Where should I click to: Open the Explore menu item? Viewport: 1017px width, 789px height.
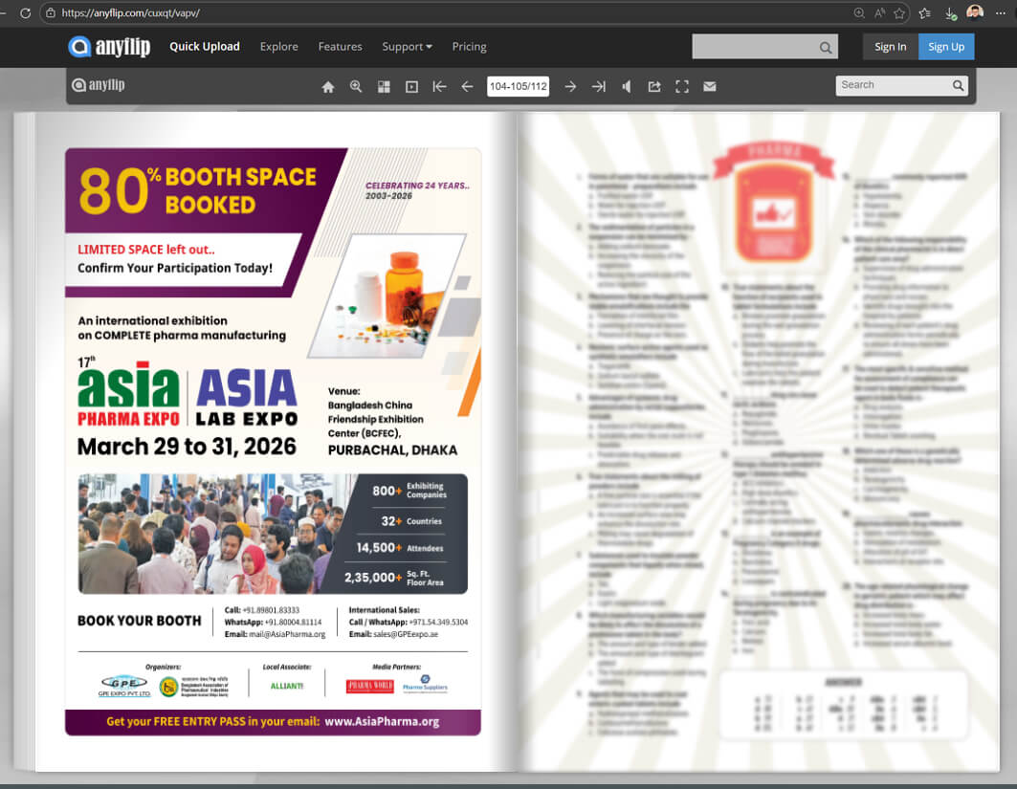pos(278,47)
